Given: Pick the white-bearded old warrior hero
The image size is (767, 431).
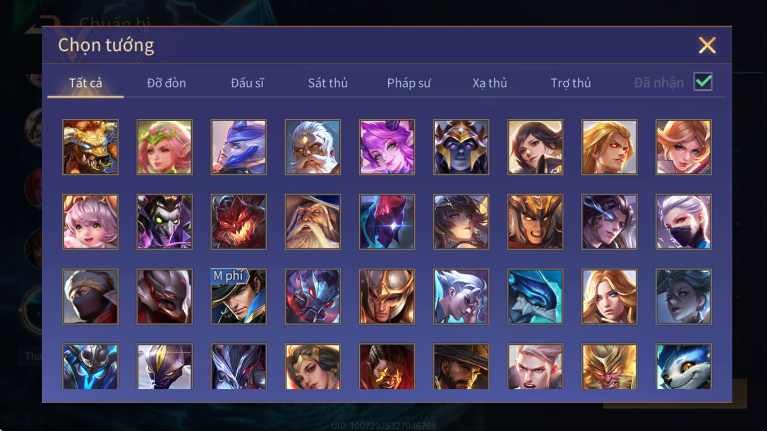Looking at the screenshot, I should point(313,147).
